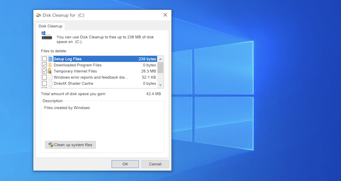This screenshot has width=341, height=181.
Task: Click the file list scroll up arrow
Action: 160,59
